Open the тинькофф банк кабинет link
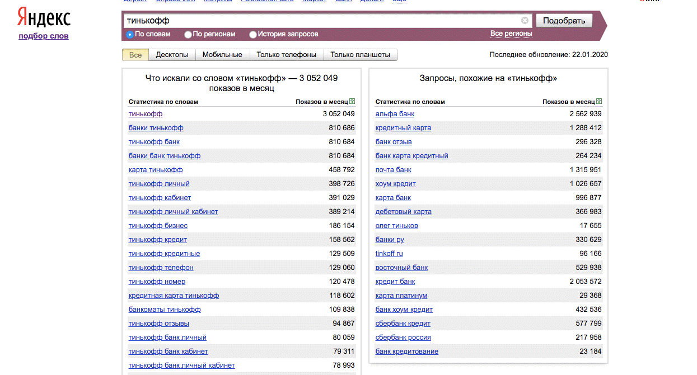 168,352
